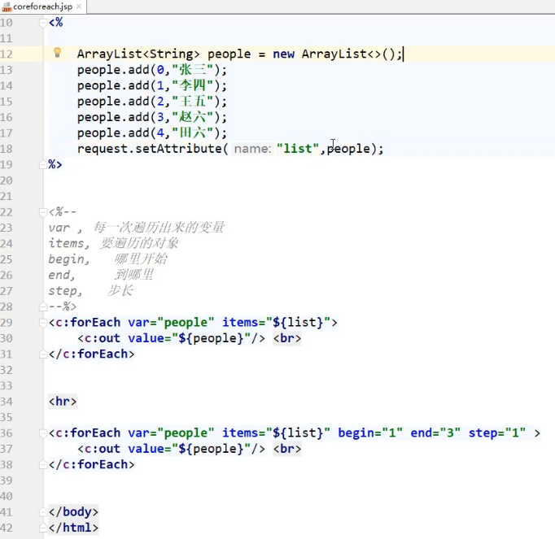This screenshot has height=539, width=555.
Task: Click line number 12 in the gutter
Action: tap(7, 54)
